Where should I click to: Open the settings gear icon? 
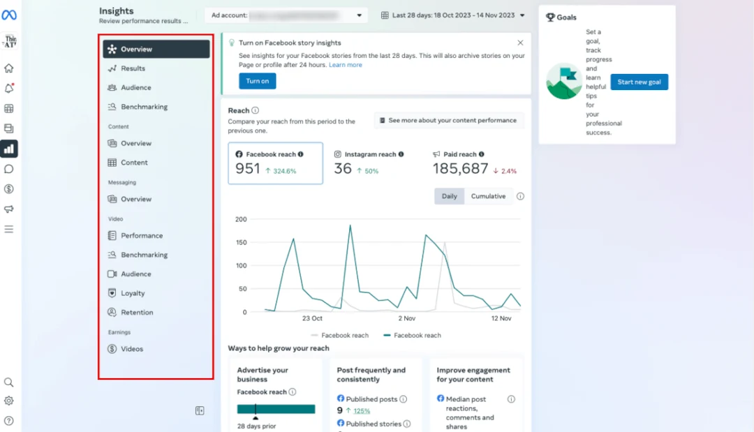[8, 401]
